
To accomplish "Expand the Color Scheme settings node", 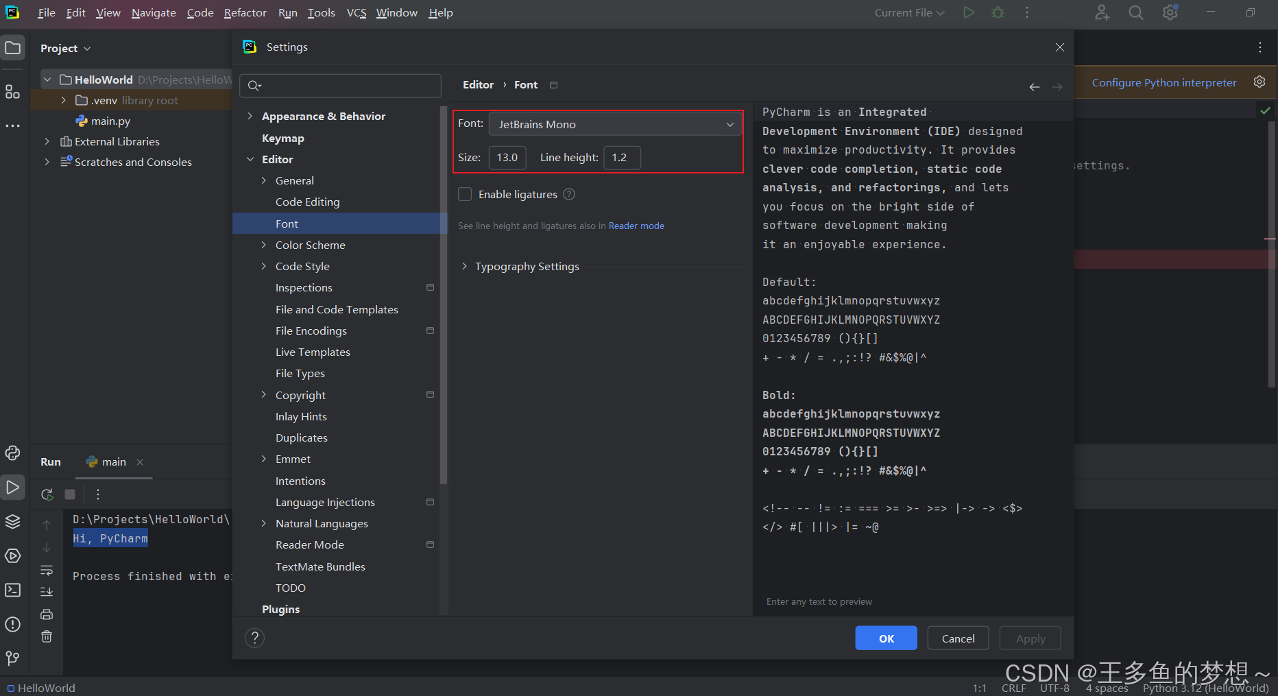I will pos(264,245).
